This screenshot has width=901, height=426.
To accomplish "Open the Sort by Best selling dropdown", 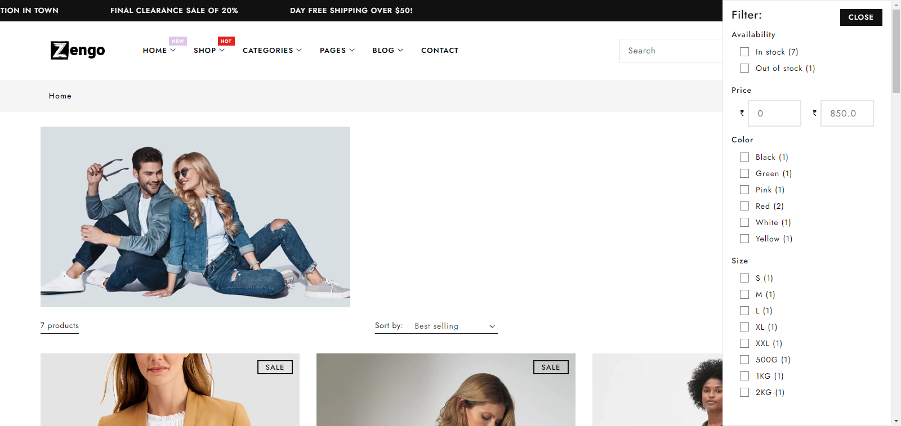I will (454, 326).
